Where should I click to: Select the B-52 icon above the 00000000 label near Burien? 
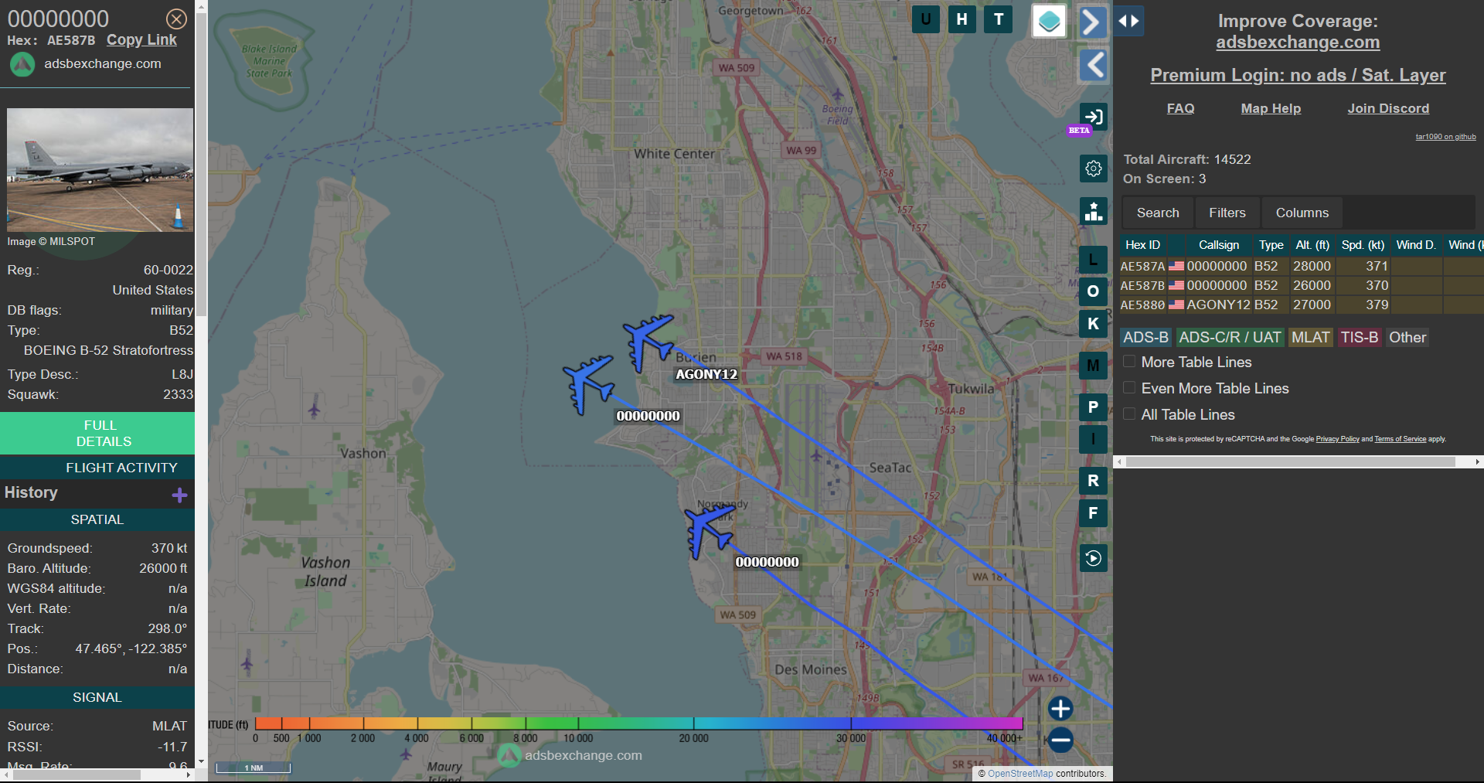[x=589, y=384]
